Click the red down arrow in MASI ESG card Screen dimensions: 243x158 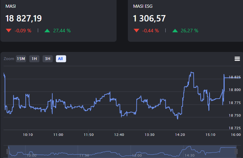tap(136, 31)
